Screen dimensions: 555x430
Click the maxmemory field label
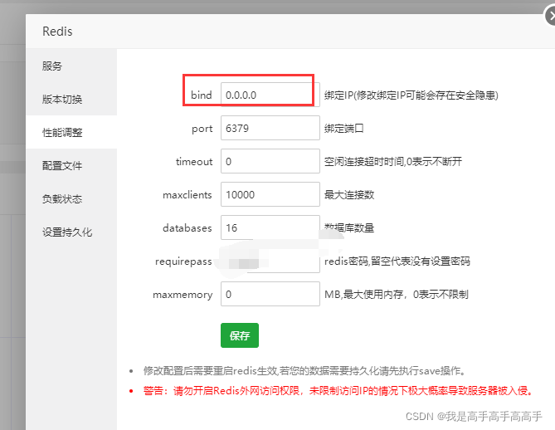click(x=183, y=295)
